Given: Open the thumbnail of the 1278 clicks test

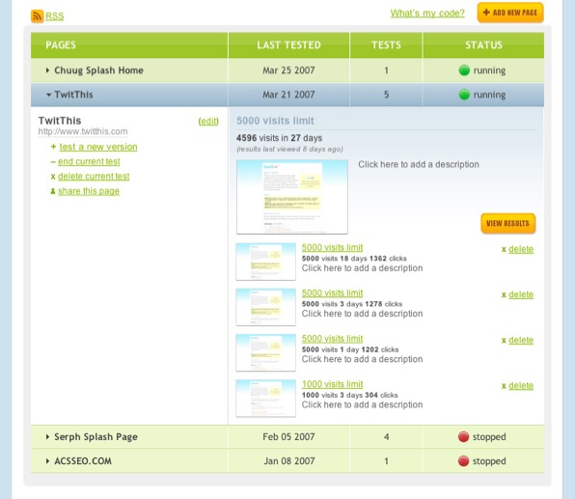Looking at the screenshot, I should pyautogui.click(x=266, y=307).
